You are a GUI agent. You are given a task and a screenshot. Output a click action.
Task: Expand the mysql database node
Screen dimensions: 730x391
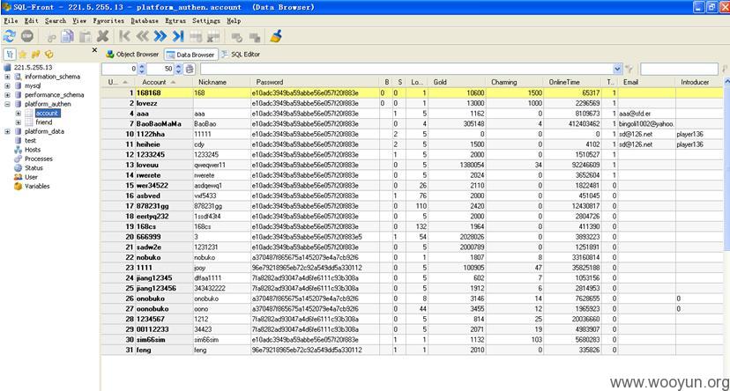pos(7,86)
